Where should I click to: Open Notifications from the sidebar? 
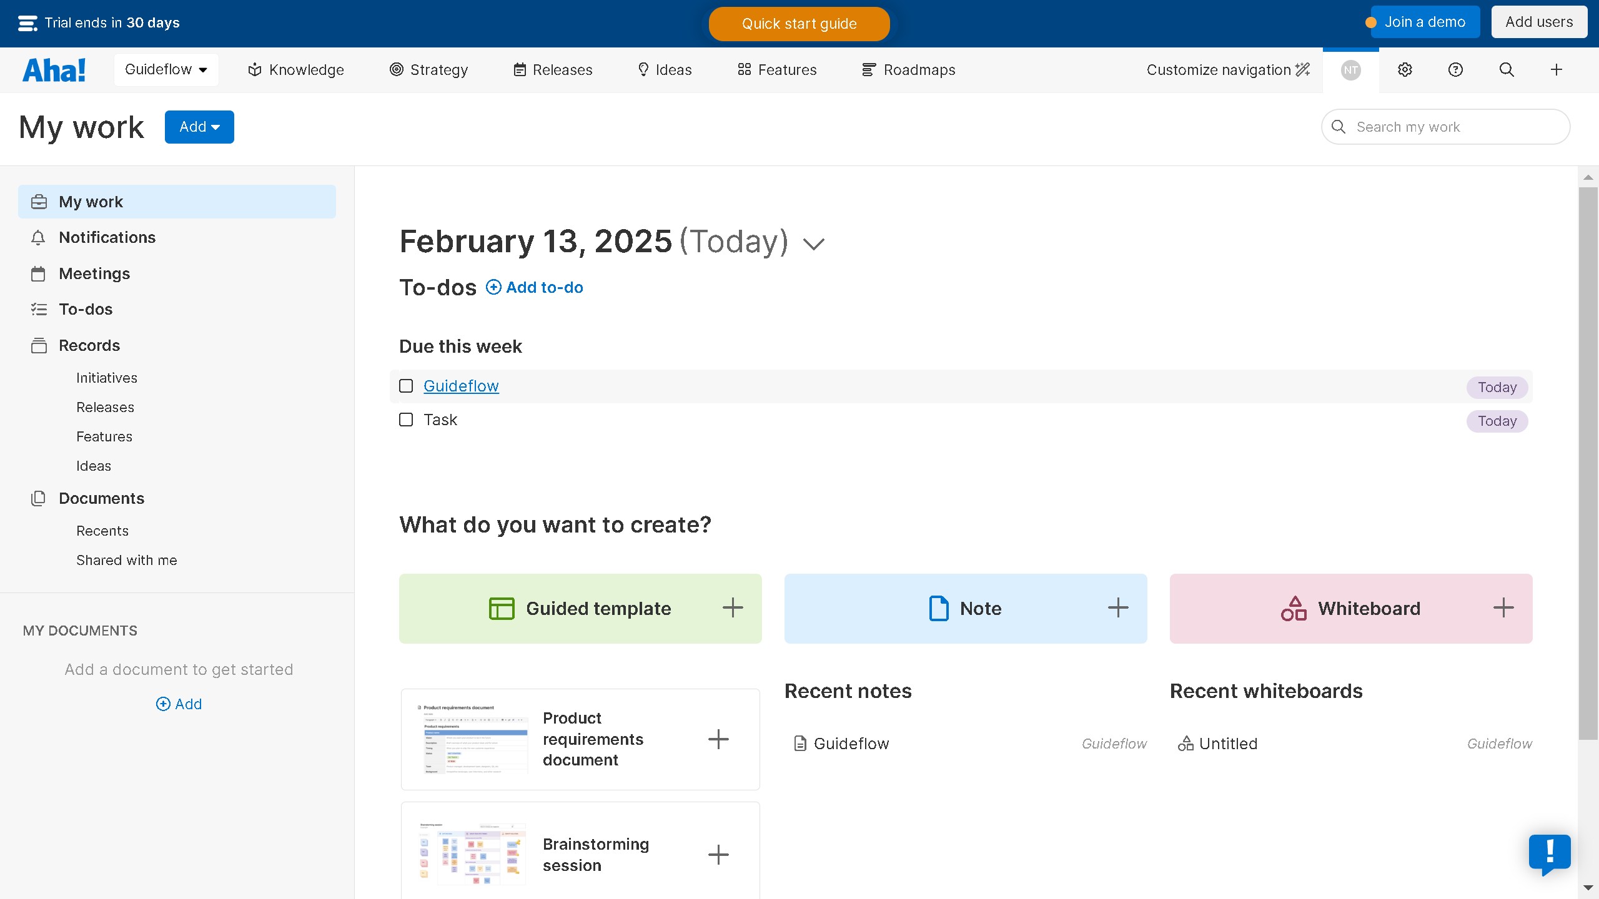point(107,237)
